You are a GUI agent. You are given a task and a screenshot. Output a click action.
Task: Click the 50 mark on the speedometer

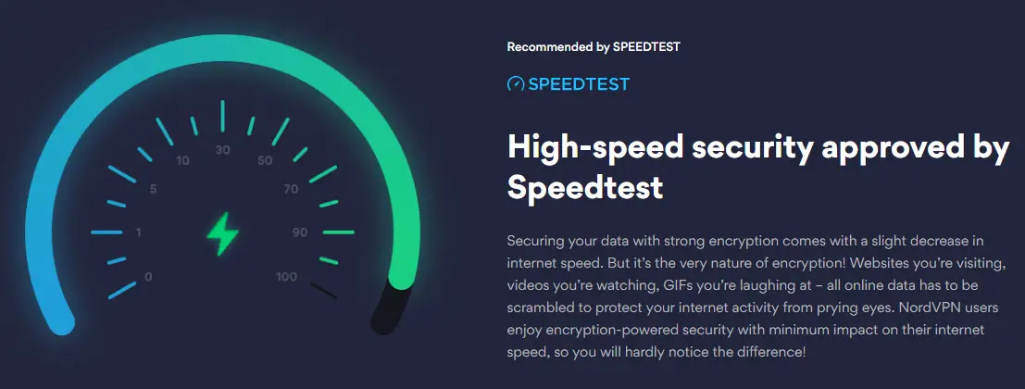point(265,161)
